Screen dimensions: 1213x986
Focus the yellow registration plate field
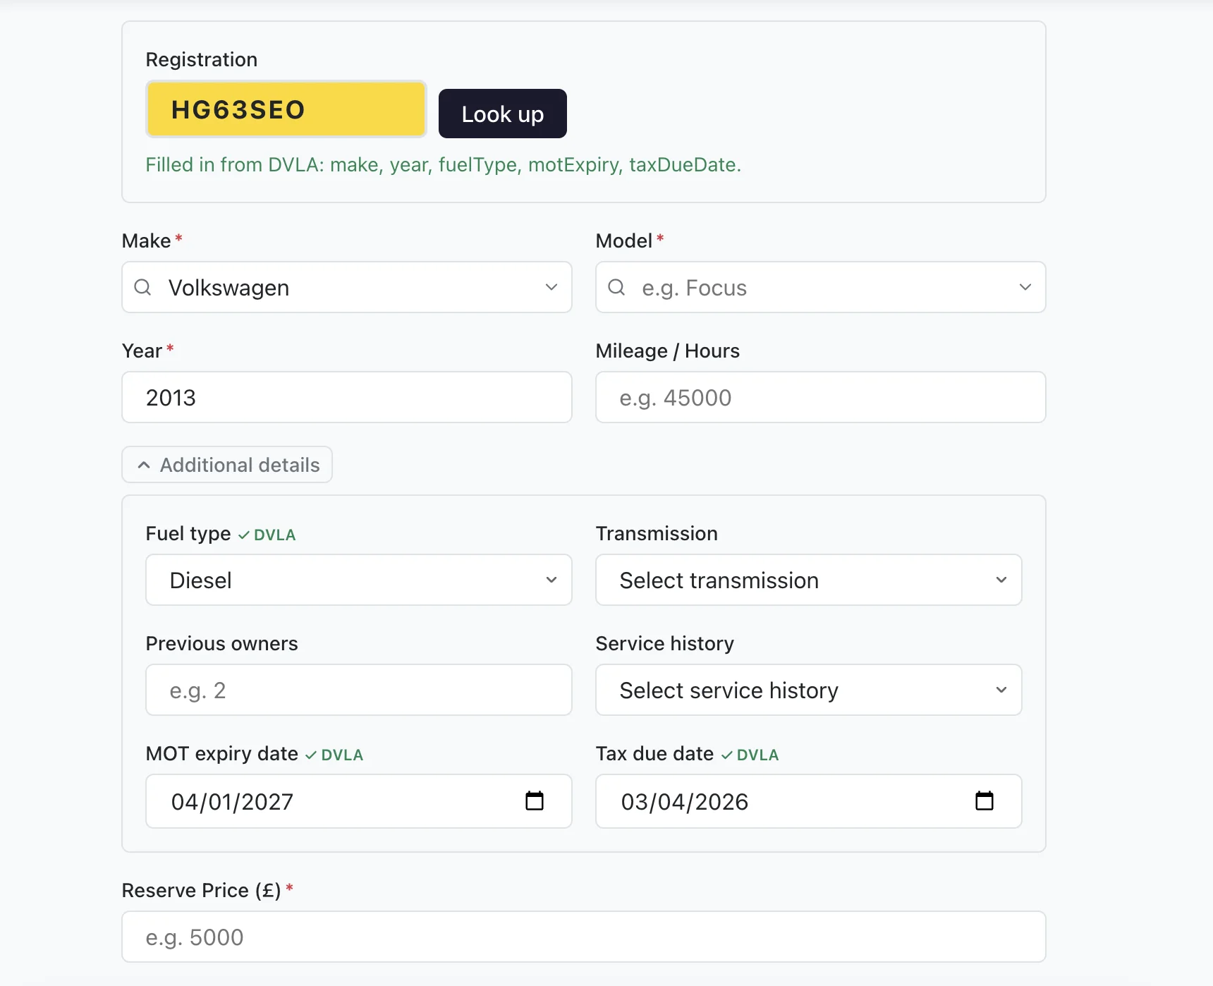click(x=286, y=109)
